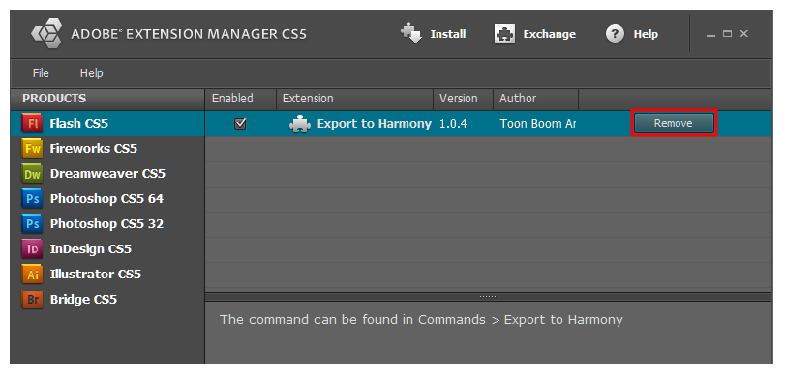This screenshot has height=376, width=785.
Task: Open Bridge CS5 via its icon
Action: (33, 299)
